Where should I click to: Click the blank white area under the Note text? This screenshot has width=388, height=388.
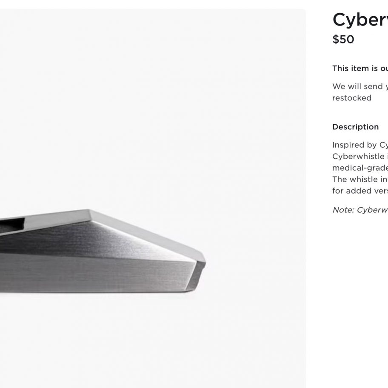point(360,297)
